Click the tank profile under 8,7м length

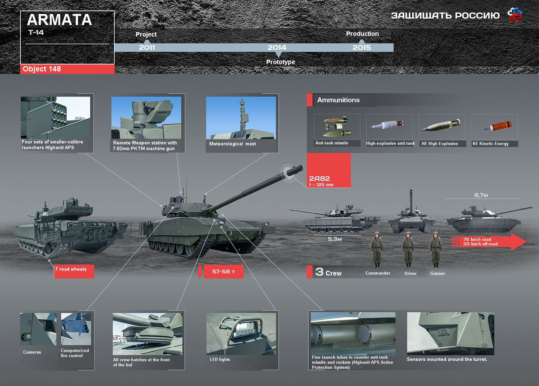pyautogui.click(x=488, y=219)
